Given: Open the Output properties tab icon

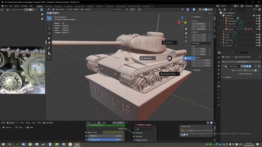Looking at the screenshot, I should point(219,66).
